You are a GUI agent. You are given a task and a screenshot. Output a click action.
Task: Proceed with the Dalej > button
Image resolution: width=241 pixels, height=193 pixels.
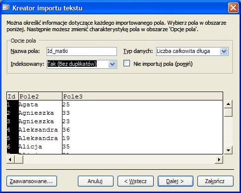[176, 181]
